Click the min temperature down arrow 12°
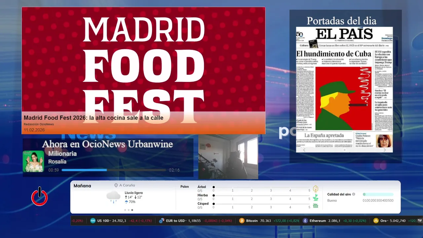423x238 pixels. coord(135,197)
